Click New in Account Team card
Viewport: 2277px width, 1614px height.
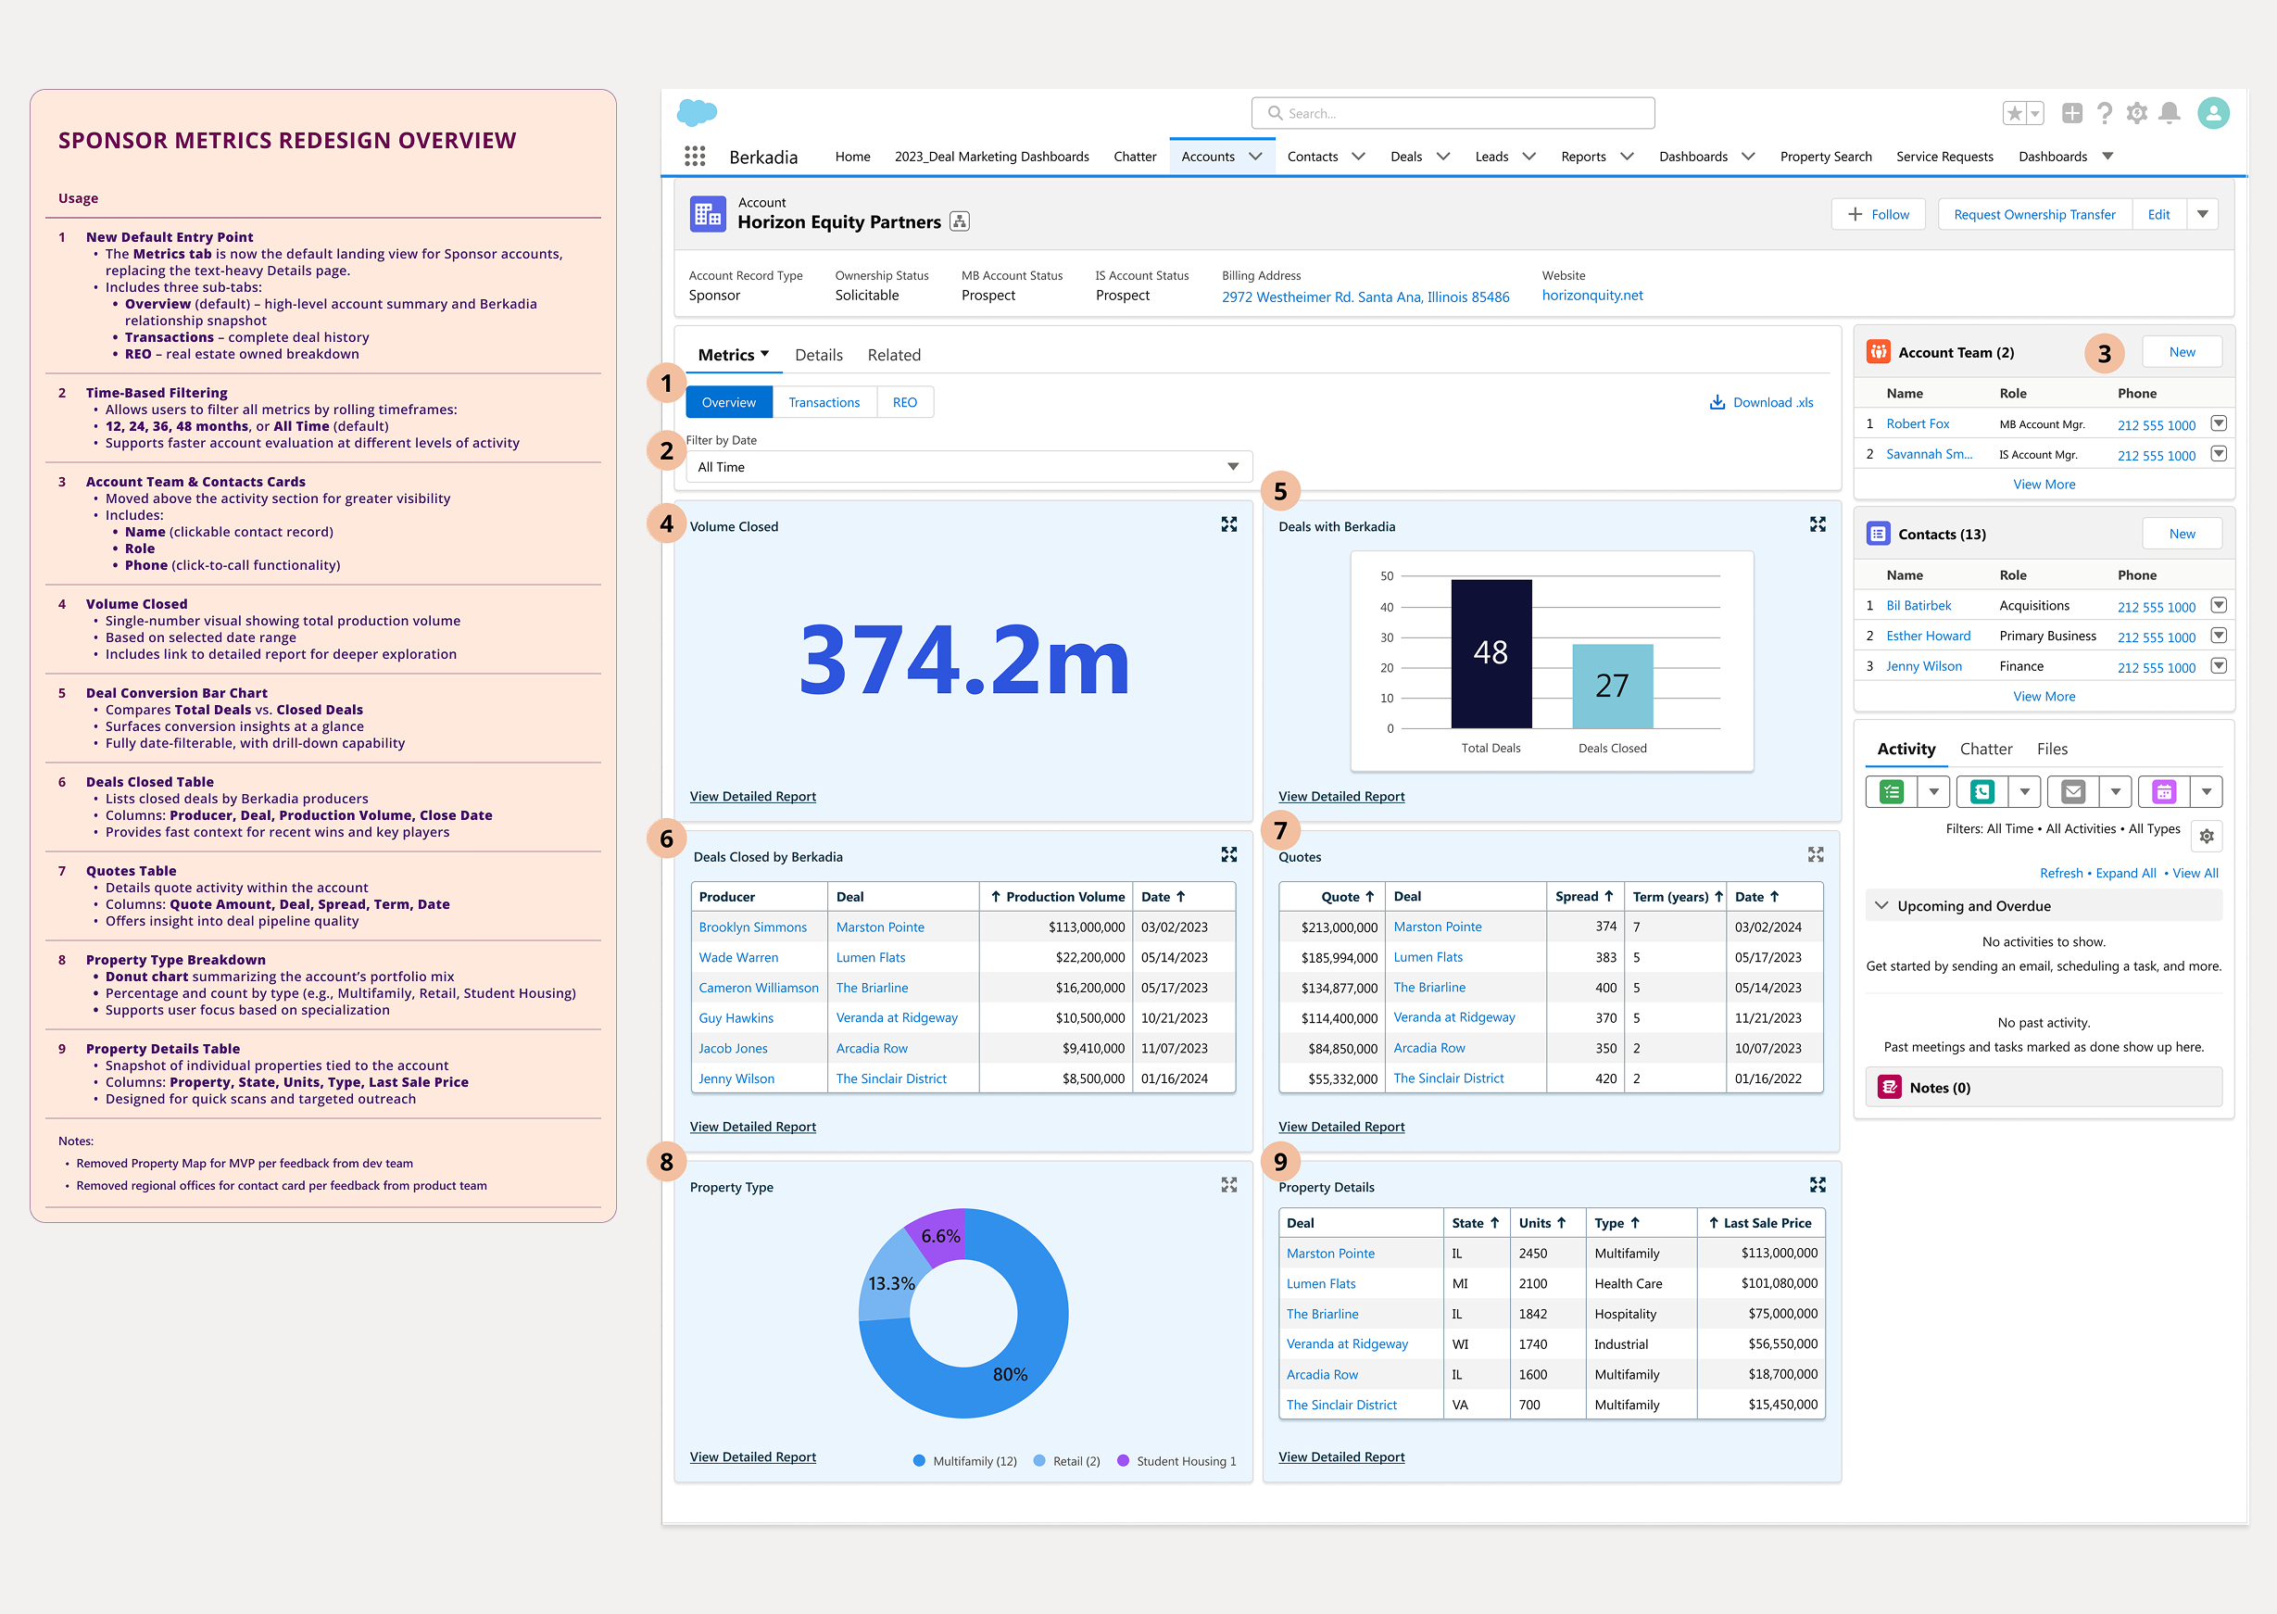(2182, 352)
